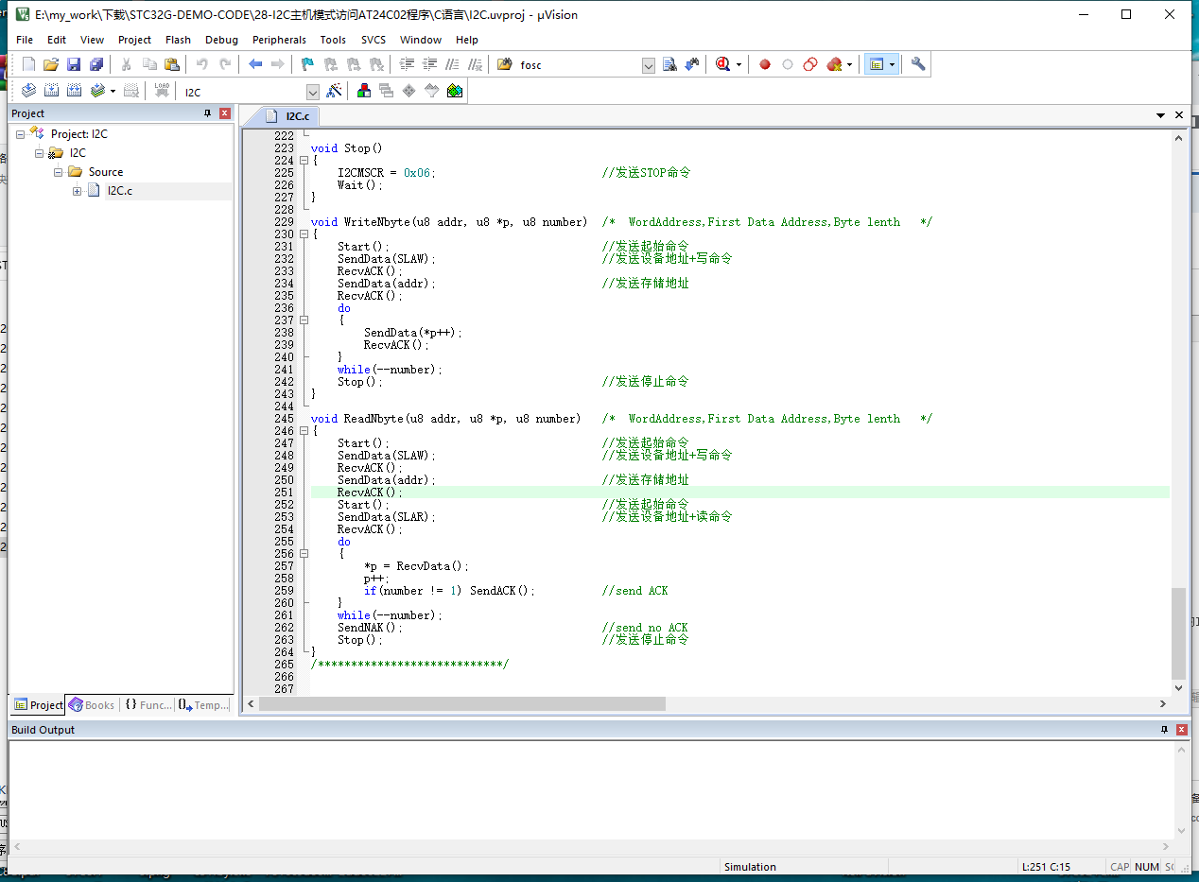Collapse ReadNbyte function at line 246

(x=304, y=431)
